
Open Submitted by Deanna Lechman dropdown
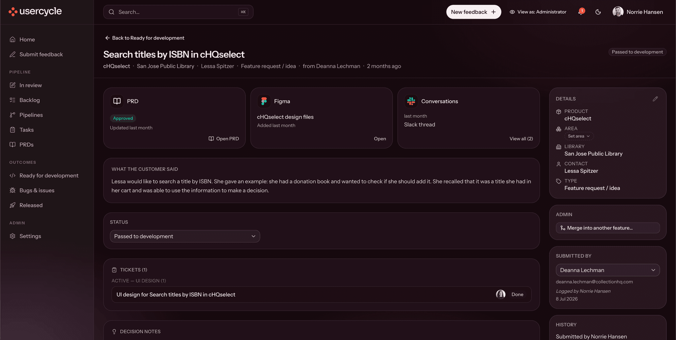[608, 270]
